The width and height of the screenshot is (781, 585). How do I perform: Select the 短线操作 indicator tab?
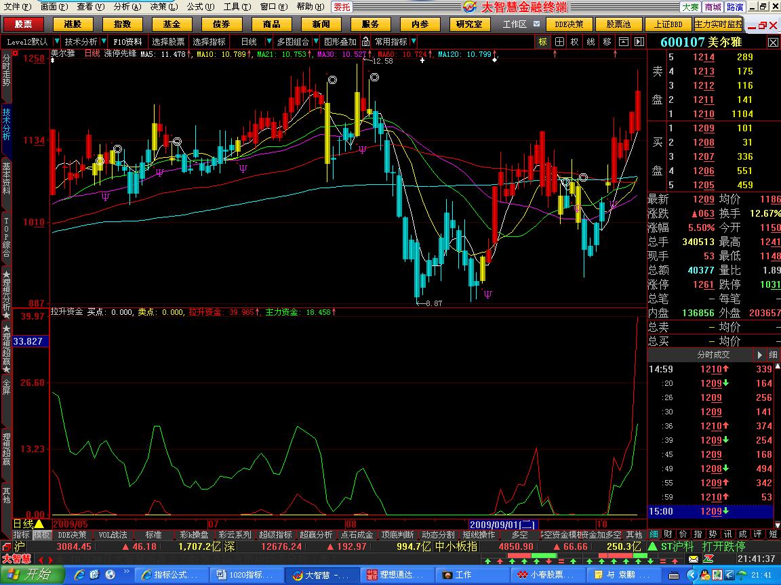[x=479, y=535]
